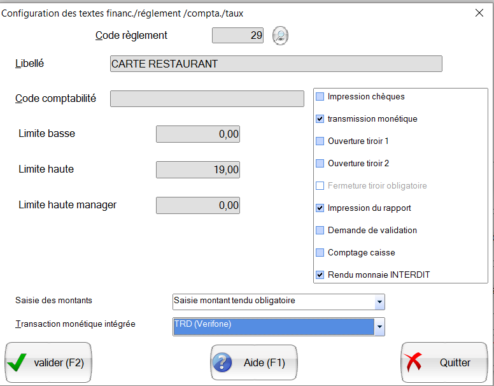This screenshot has height=386, width=494.
Task: Uncheck Rendu monnaie INTERDIT option
Action: tap(320, 275)
